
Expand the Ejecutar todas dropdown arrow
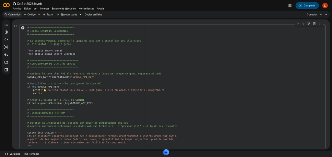(x=80, y=15)
